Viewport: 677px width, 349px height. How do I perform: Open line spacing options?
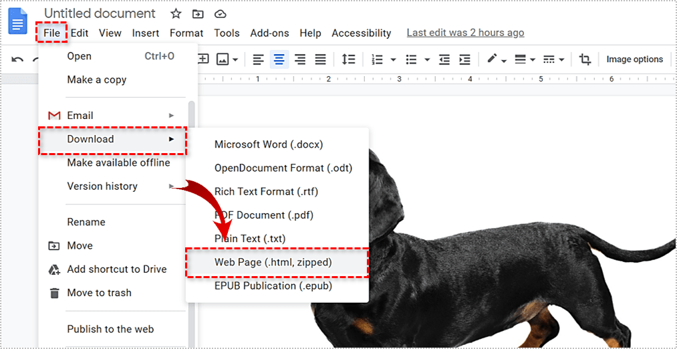click(348, 60)
